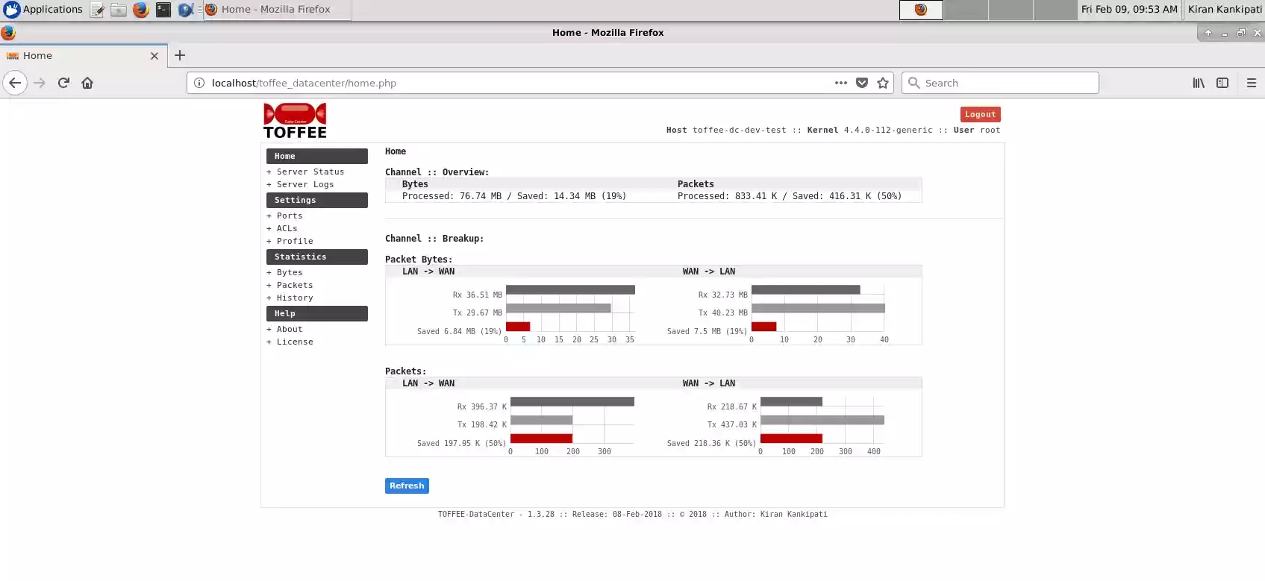Click the Firefox reload page icon

coord(63,83)
